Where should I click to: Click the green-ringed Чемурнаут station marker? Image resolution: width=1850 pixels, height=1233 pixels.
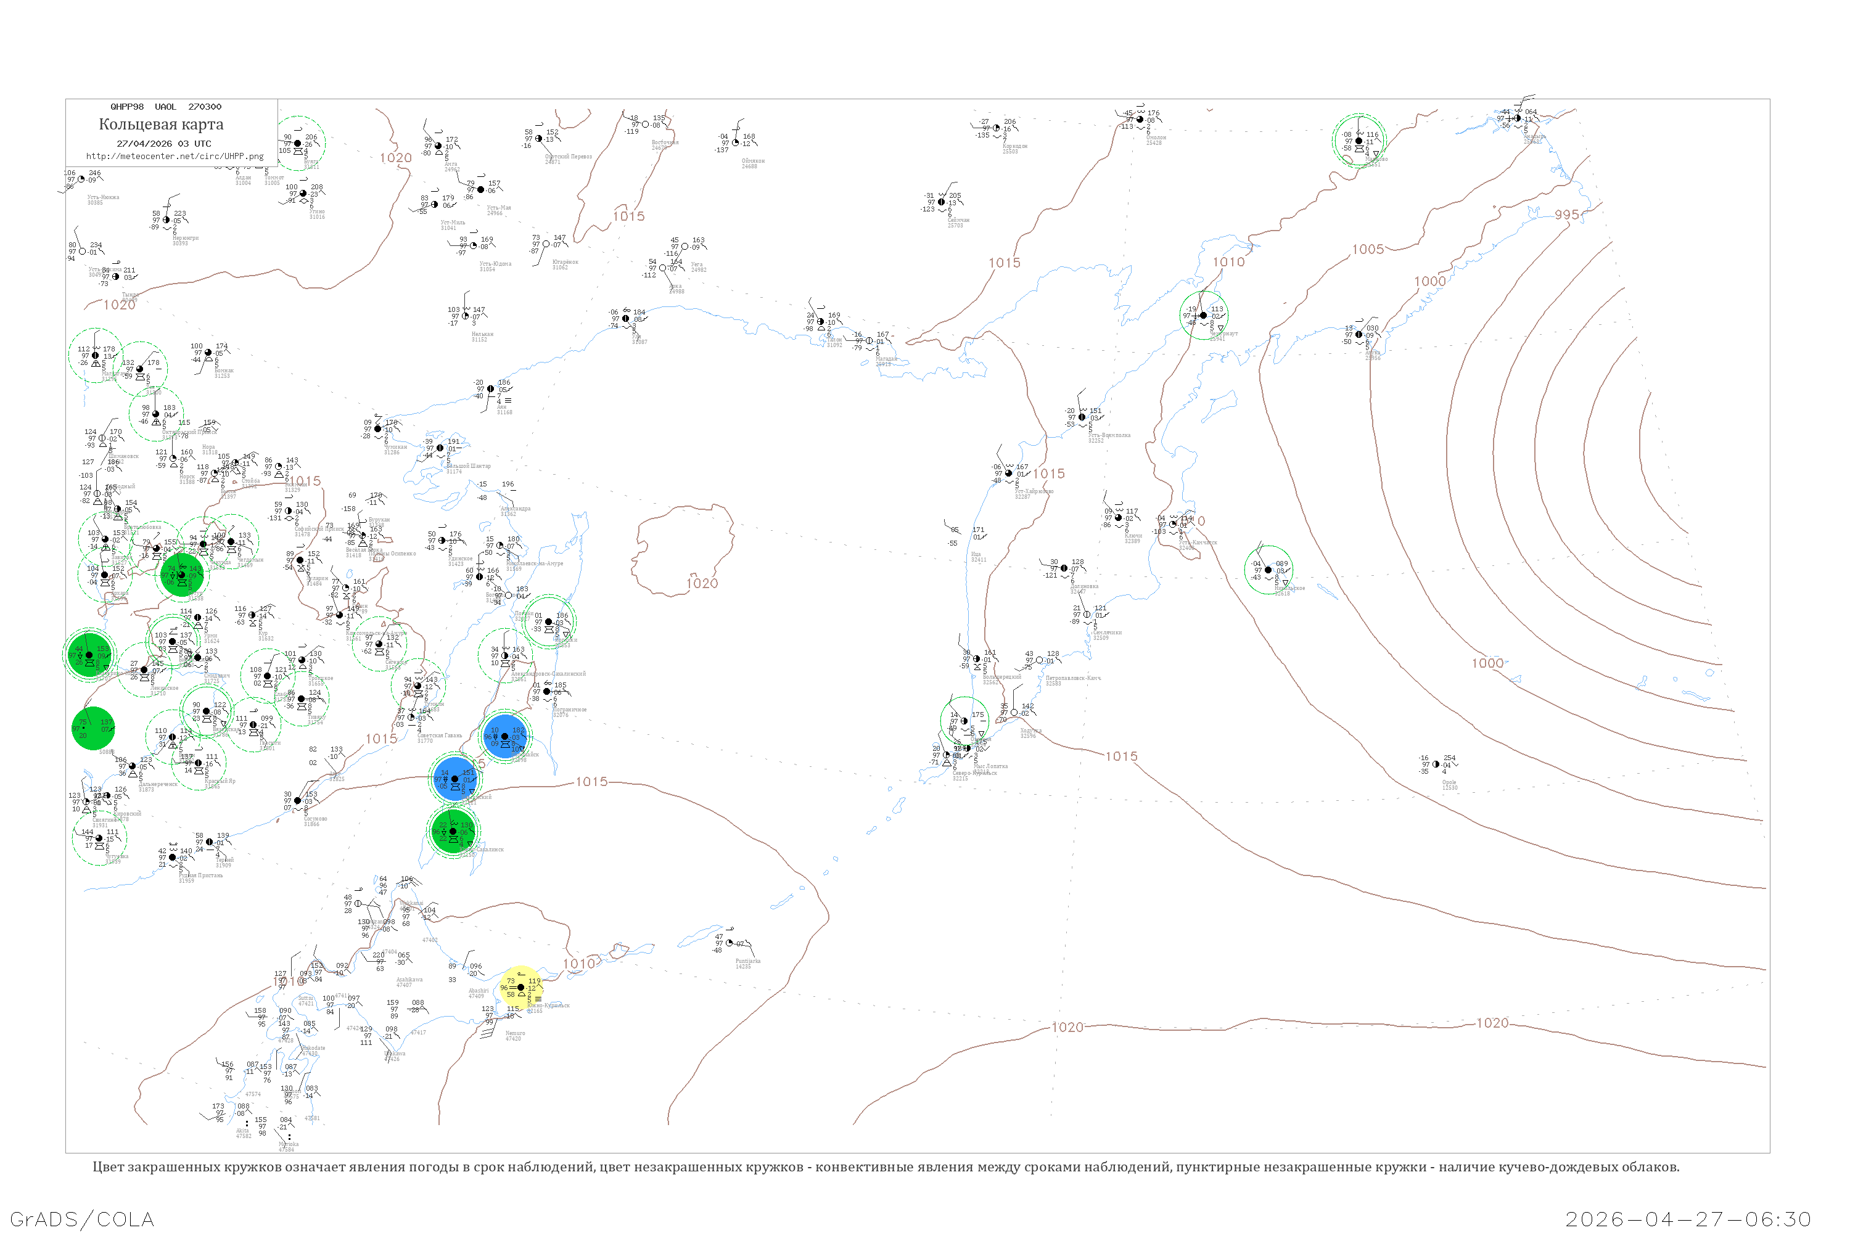(x=1202, y=315)
